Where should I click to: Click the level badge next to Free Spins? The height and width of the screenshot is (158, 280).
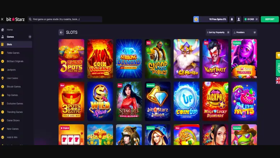click(196, 19)
